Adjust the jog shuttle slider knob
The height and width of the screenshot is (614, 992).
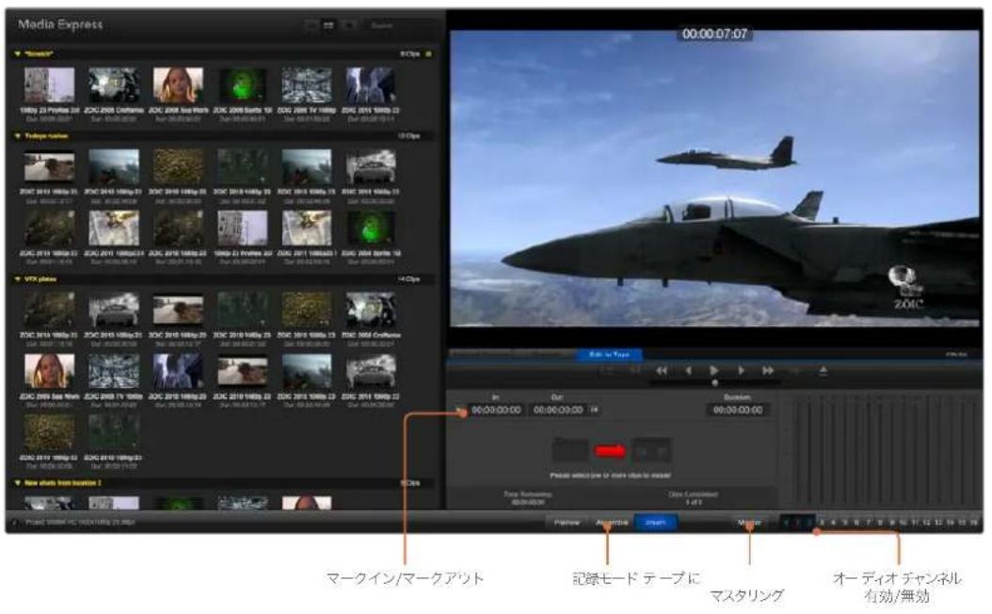pyautogui.click(x=715, y=383)
